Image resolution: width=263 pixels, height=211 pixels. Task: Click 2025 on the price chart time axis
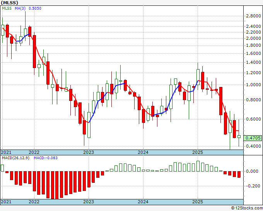pos(198,152)
